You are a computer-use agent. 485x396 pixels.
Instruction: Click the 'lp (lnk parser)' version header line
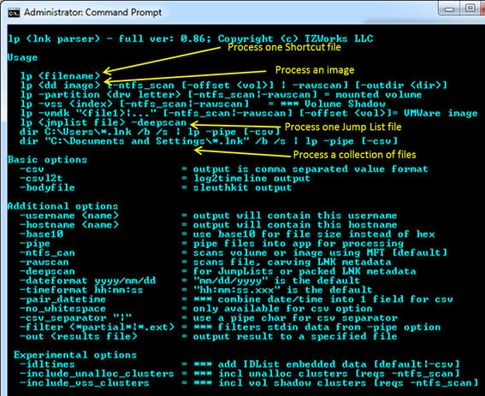coord(190,39)
